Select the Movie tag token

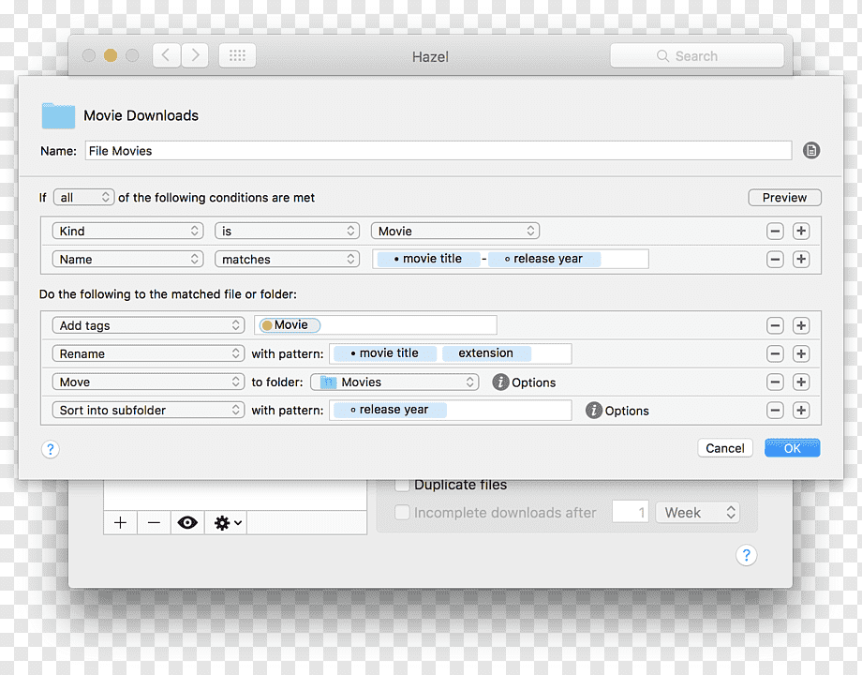pos(290,325)
